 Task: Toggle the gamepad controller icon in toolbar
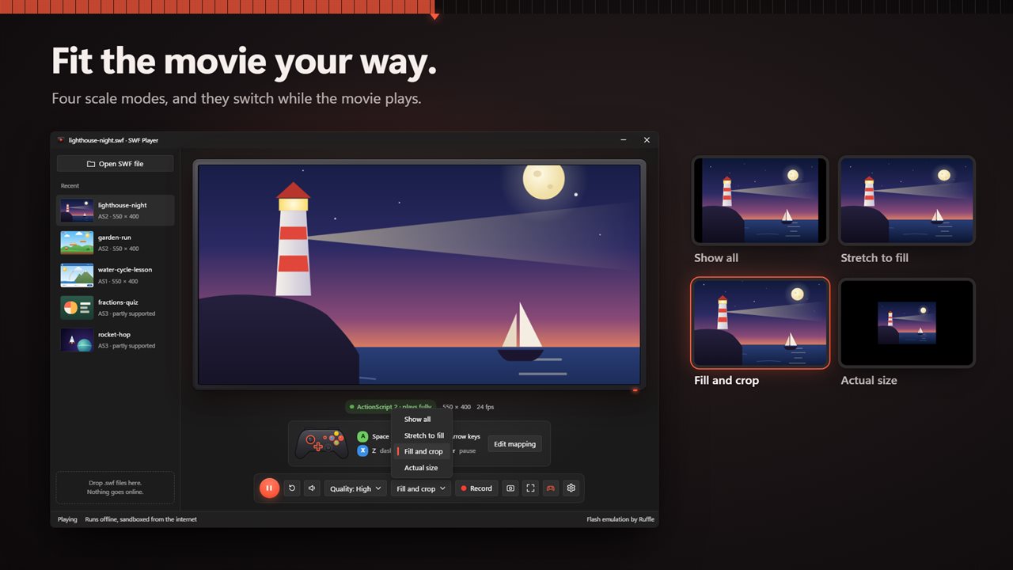[x=551, y=488]
